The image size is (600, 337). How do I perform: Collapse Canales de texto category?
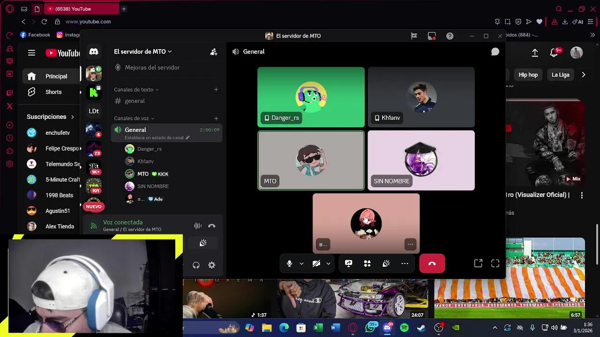tap(136, 89)
